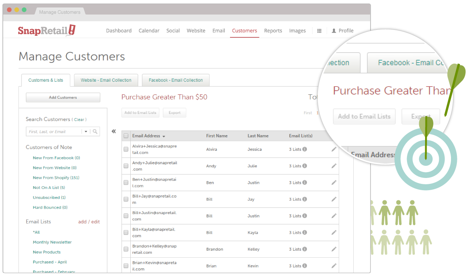The image size is (471, 275).
Task: Edit the Bill Justin customer row
Action: coord(334,216)
